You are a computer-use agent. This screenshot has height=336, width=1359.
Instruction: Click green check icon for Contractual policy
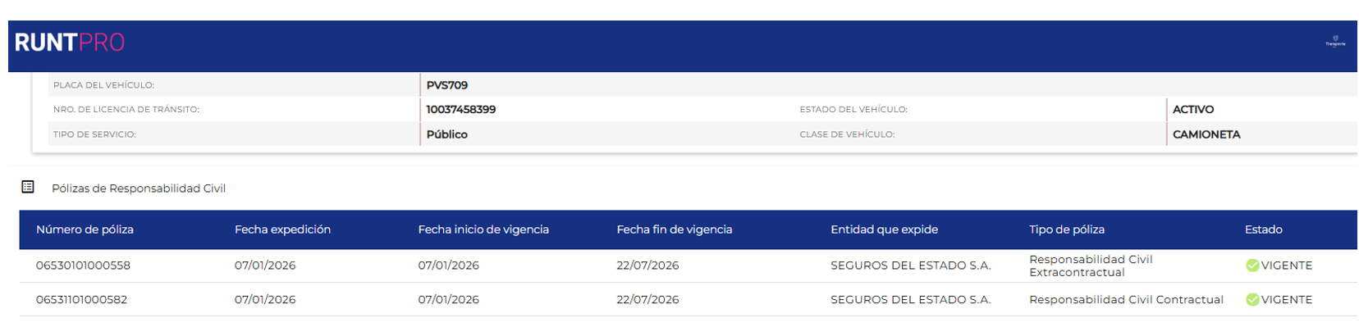tap(1252, 300)
